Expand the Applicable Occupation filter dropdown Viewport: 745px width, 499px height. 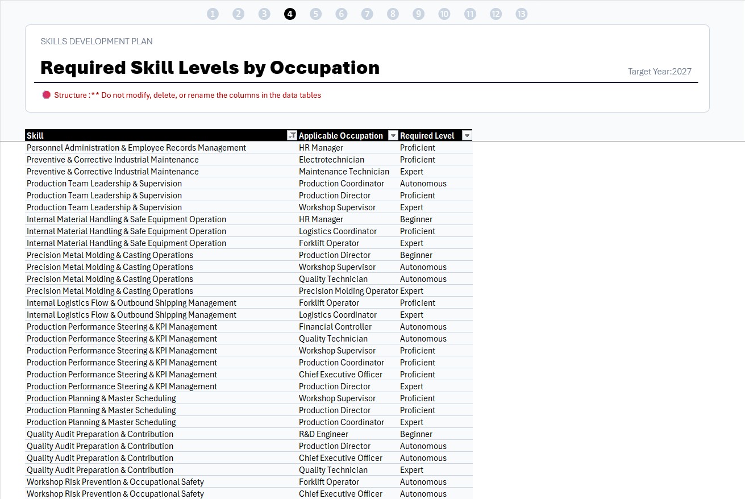pyautogui.click(x=393, y=135)
